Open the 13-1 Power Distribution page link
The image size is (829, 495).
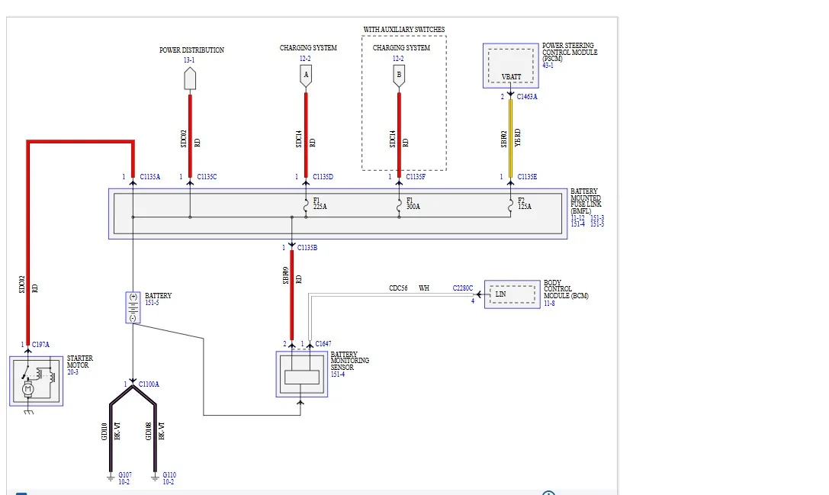tap(189, 60)
